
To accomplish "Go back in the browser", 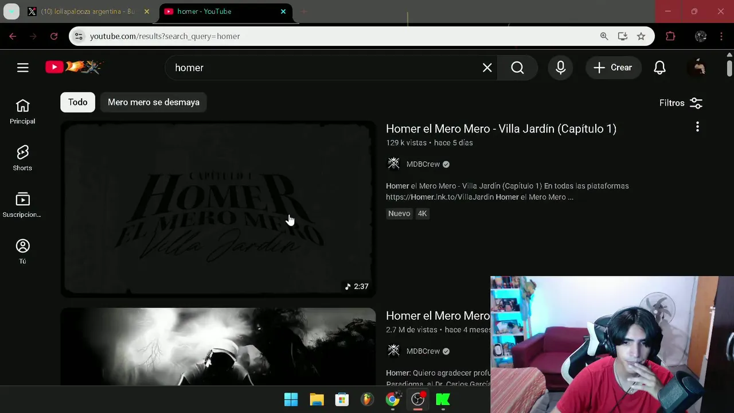I will point(13,36).
